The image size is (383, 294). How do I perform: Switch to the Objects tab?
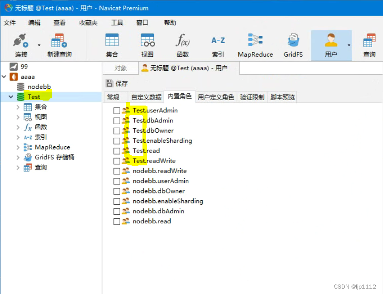pyautogui.click(x=120, y=68)
